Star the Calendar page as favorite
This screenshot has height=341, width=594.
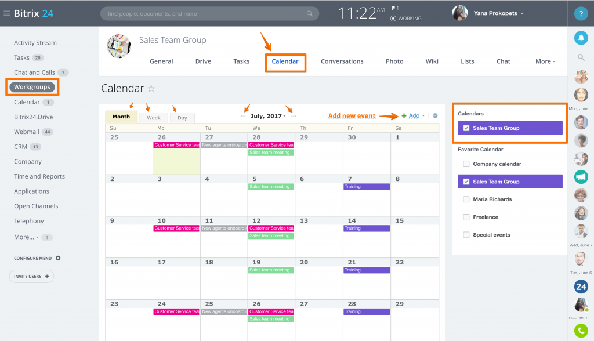tap(151, 88)
